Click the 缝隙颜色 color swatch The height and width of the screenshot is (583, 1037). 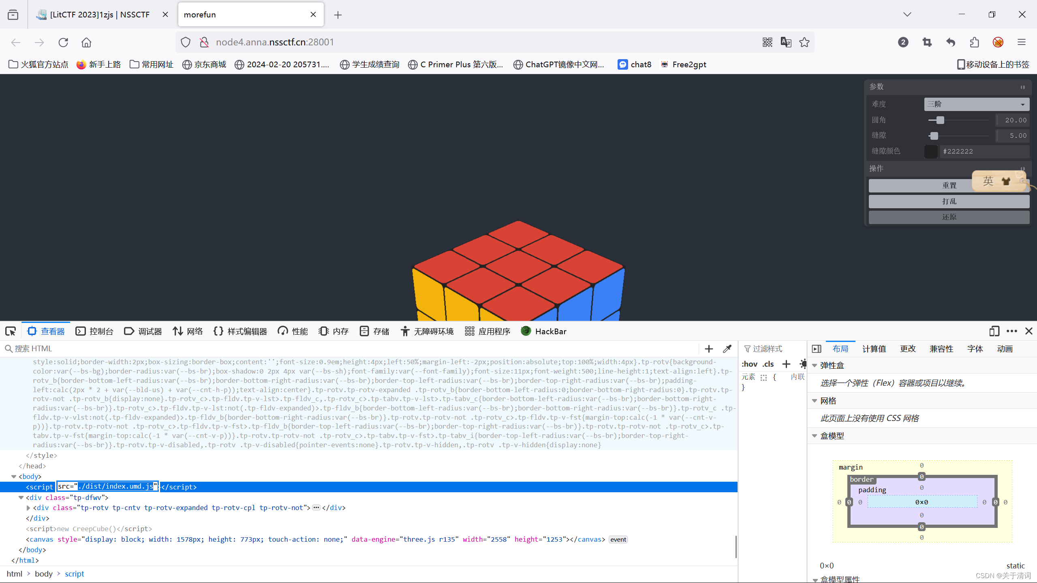pyautogui.click(x=931, y=152)
